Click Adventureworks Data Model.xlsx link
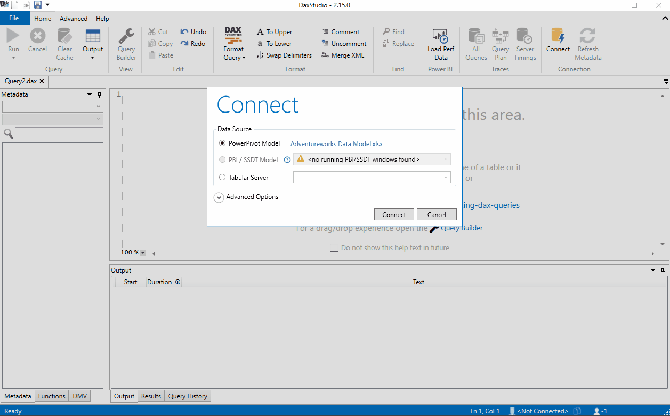The height and width of the screenshot is (416, 670). [336, 144]
